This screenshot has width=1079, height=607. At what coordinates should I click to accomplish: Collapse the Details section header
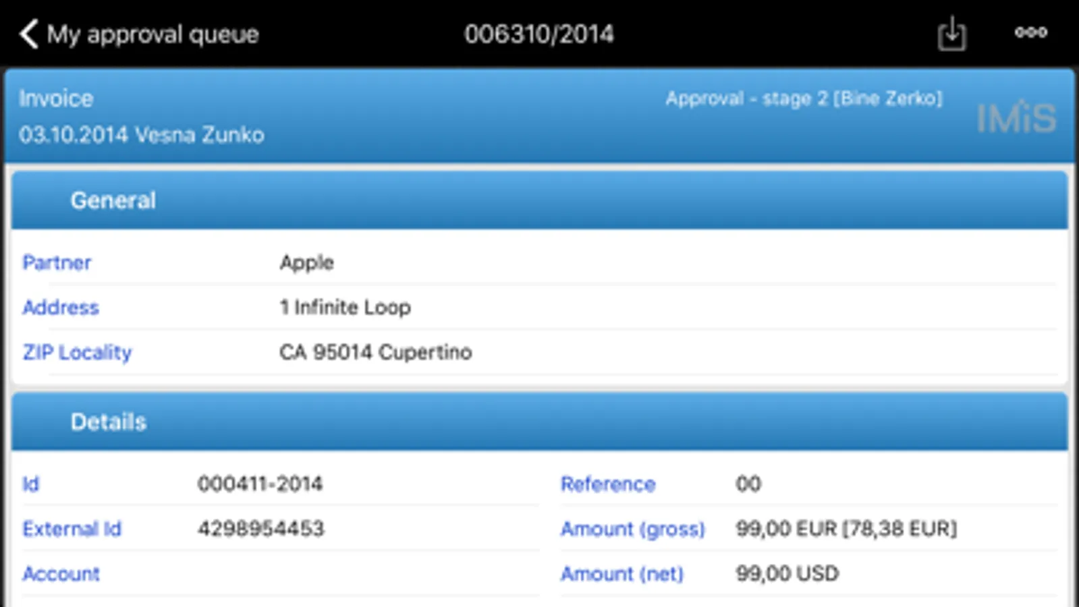point(539,422)
